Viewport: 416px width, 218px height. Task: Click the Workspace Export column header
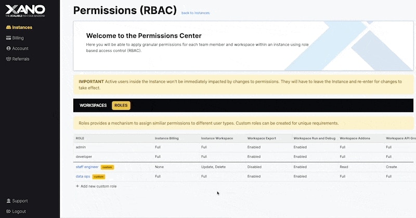pos(262,138)
